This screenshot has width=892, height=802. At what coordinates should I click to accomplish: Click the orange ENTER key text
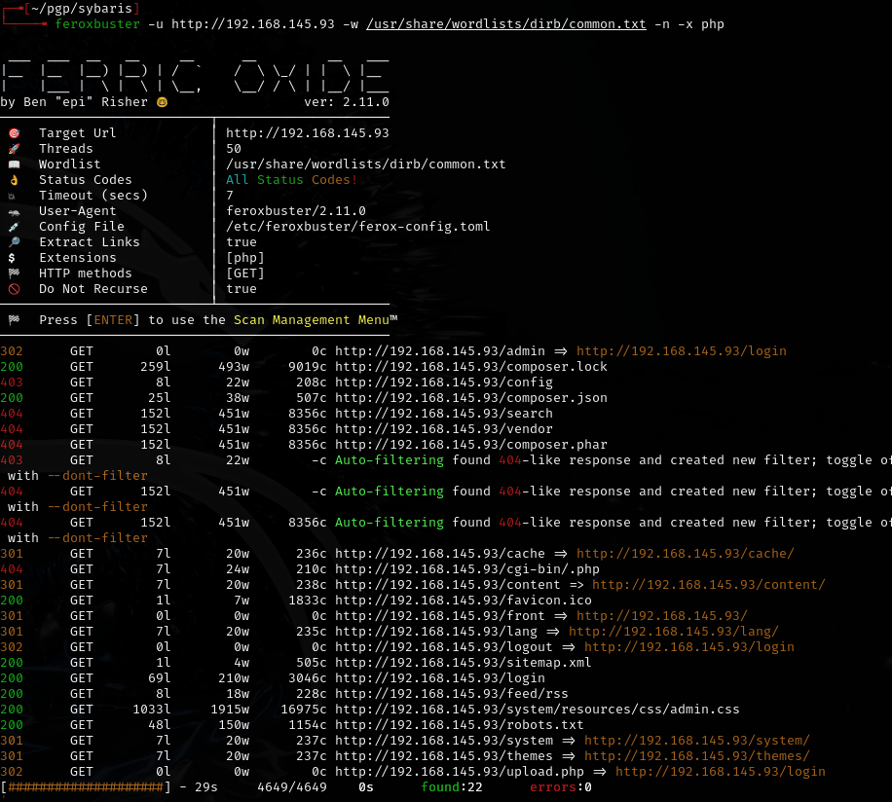(x=117, y=320)
